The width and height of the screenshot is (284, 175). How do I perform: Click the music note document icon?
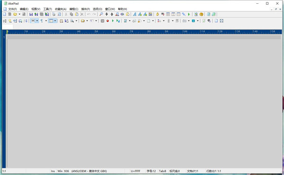(204, 21)
